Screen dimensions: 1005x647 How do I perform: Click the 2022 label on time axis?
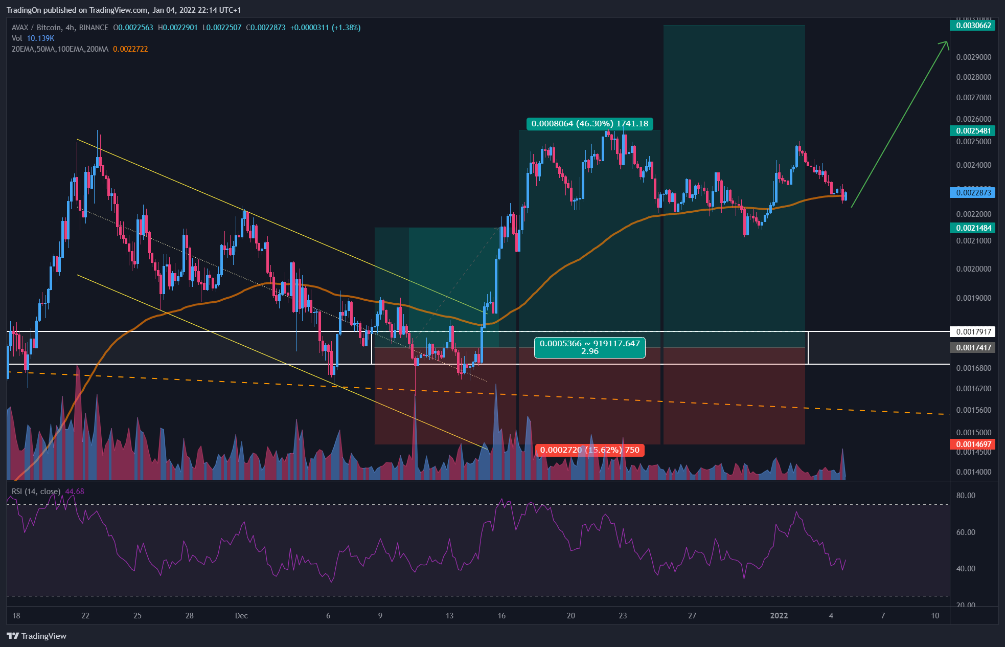[x=779, y=616]
